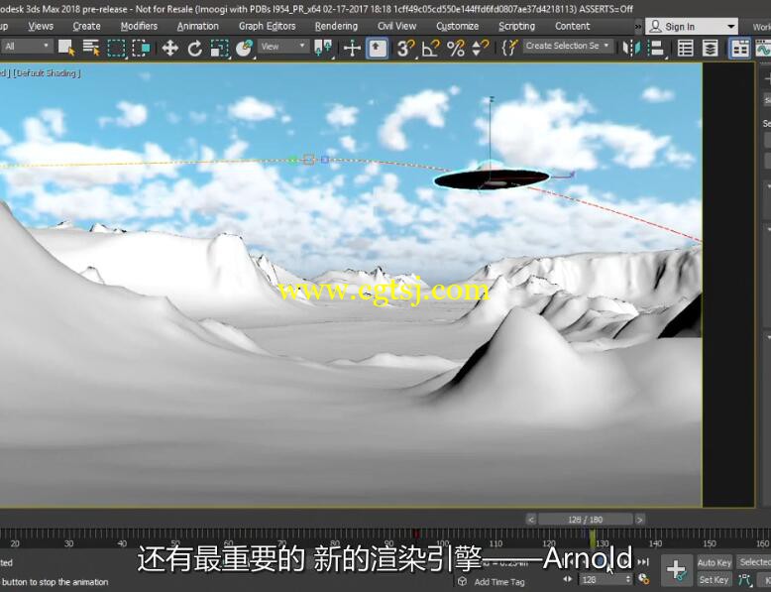Image resolution: width=771 pixels, height=592 pixels.
Task: Open the Views menu
Action: coord(41,26)
